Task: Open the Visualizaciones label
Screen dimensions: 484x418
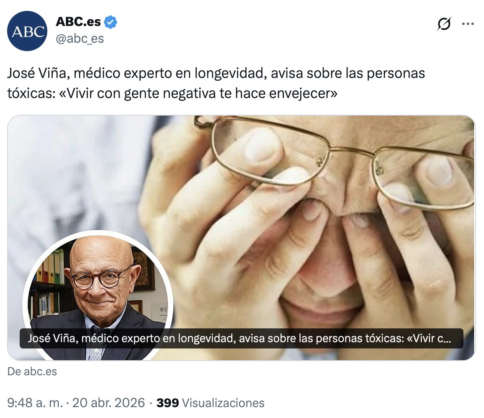Action: pyautogui.click(x=223, y=403)
